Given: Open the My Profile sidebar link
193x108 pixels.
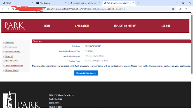Looking at the screenshot, I should tap(10, 42).
